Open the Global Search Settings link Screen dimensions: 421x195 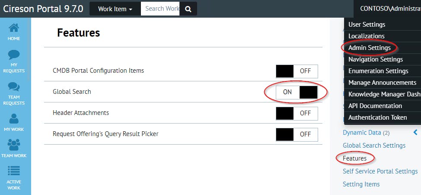374,145
